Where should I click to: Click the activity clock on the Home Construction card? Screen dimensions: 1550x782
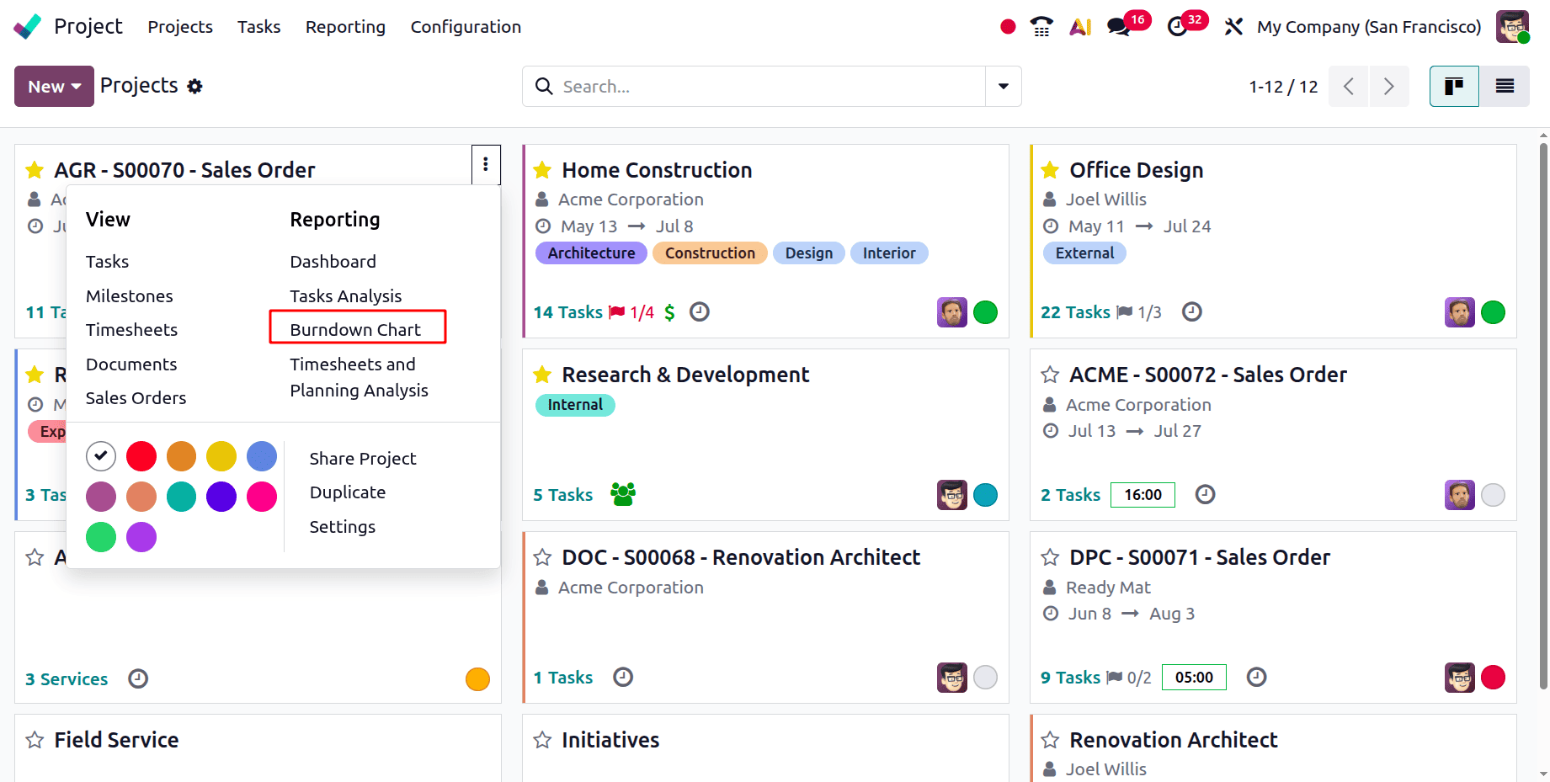point(700,312)
